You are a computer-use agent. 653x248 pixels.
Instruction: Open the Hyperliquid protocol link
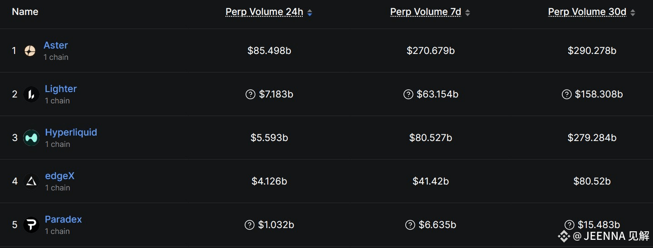71,132
